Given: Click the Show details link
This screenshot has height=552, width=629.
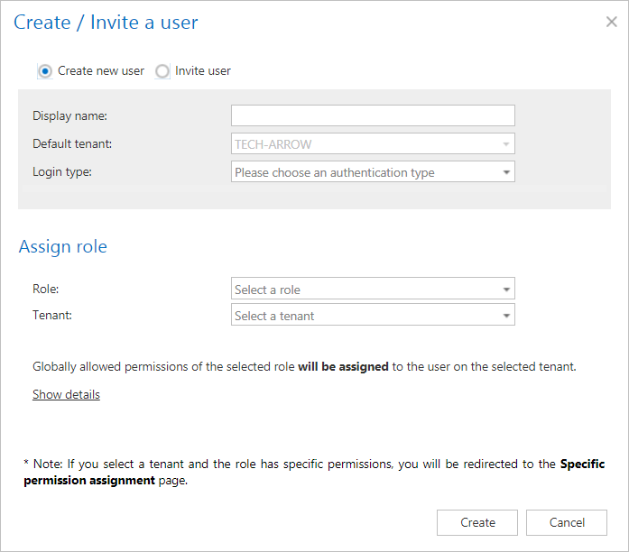Looking at the screenshot, I should point(66,394).
